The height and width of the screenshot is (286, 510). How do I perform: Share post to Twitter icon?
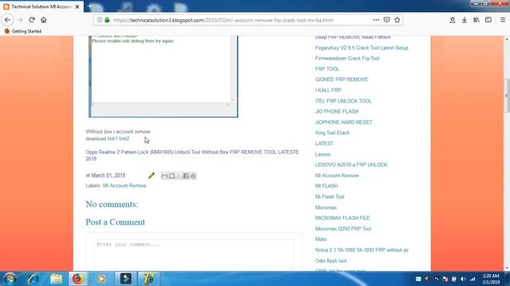click(x=178, y=176)
